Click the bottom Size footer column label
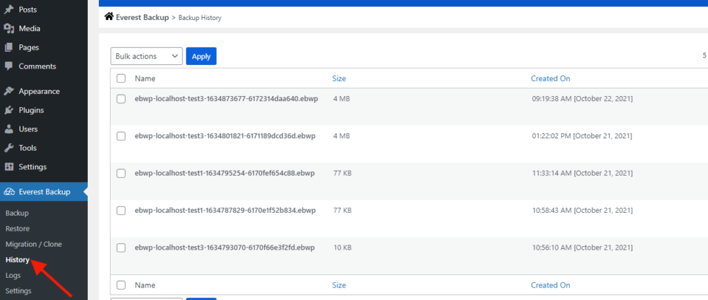The width and height of the screenshot is (708, 300). tap(339, 285)
